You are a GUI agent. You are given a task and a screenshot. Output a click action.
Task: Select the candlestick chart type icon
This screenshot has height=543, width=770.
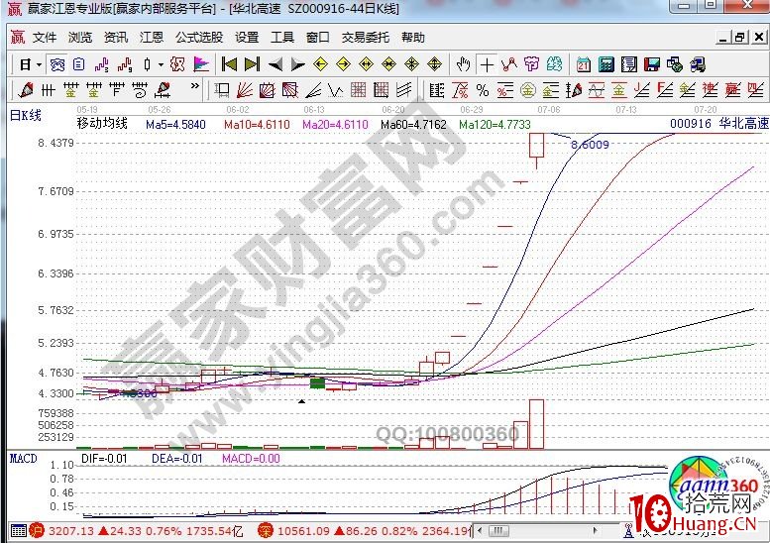[x=147, y=64]
